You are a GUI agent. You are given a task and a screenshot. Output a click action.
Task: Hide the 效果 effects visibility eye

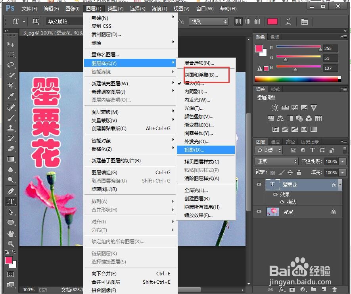[x=275, y=194]
